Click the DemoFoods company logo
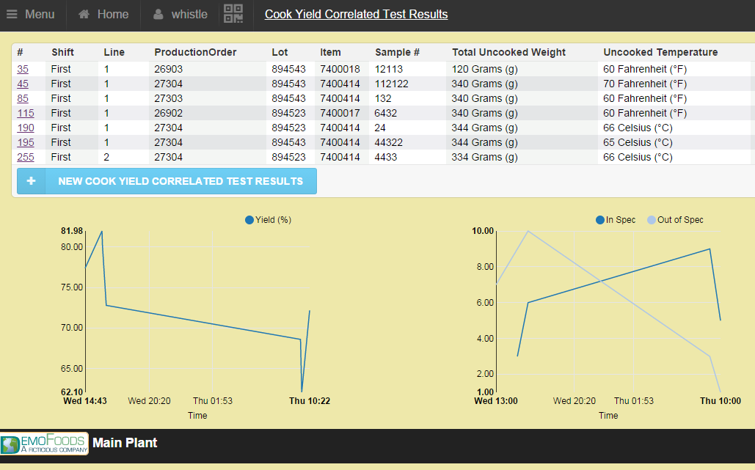The height and width of the screenshot is (470, 755). click(x=44, y=444)
